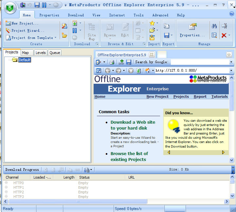Open the Queue tab in left panel
This screenshot has width=236, height=212.
(55, 53)
